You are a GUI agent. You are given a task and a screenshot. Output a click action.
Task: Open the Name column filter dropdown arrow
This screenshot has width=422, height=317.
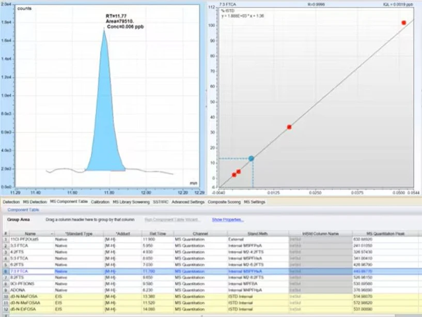pyautogui.click(x=52, y=234)
